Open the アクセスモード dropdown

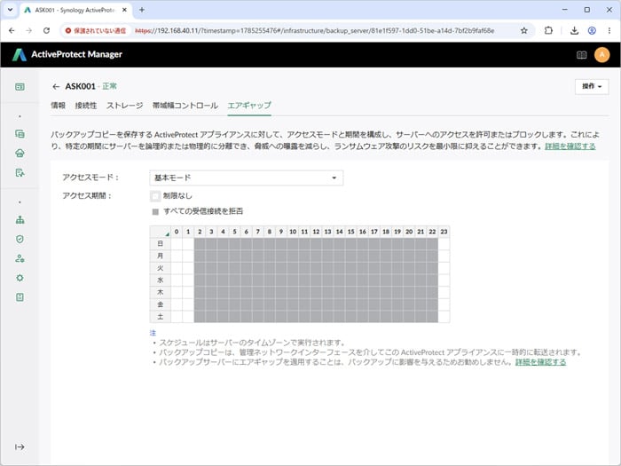[247, 178]
